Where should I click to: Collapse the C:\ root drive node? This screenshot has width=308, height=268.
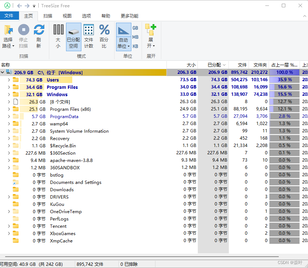coord(3,72)
